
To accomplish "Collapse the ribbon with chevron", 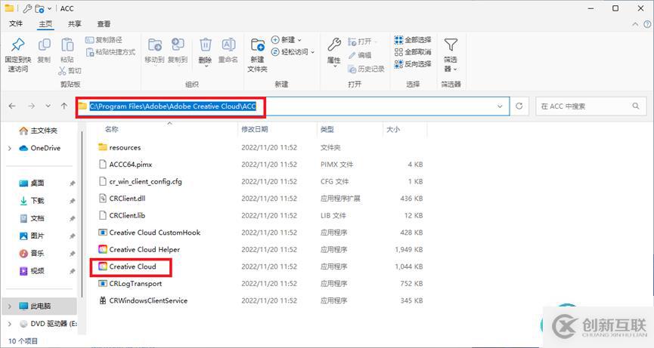I will (x=635, y=24).
